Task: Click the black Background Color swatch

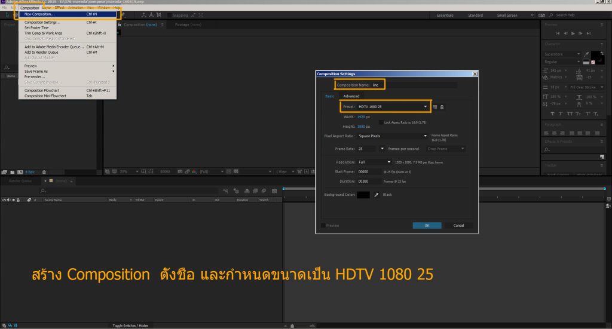Action: click(363, 195)
